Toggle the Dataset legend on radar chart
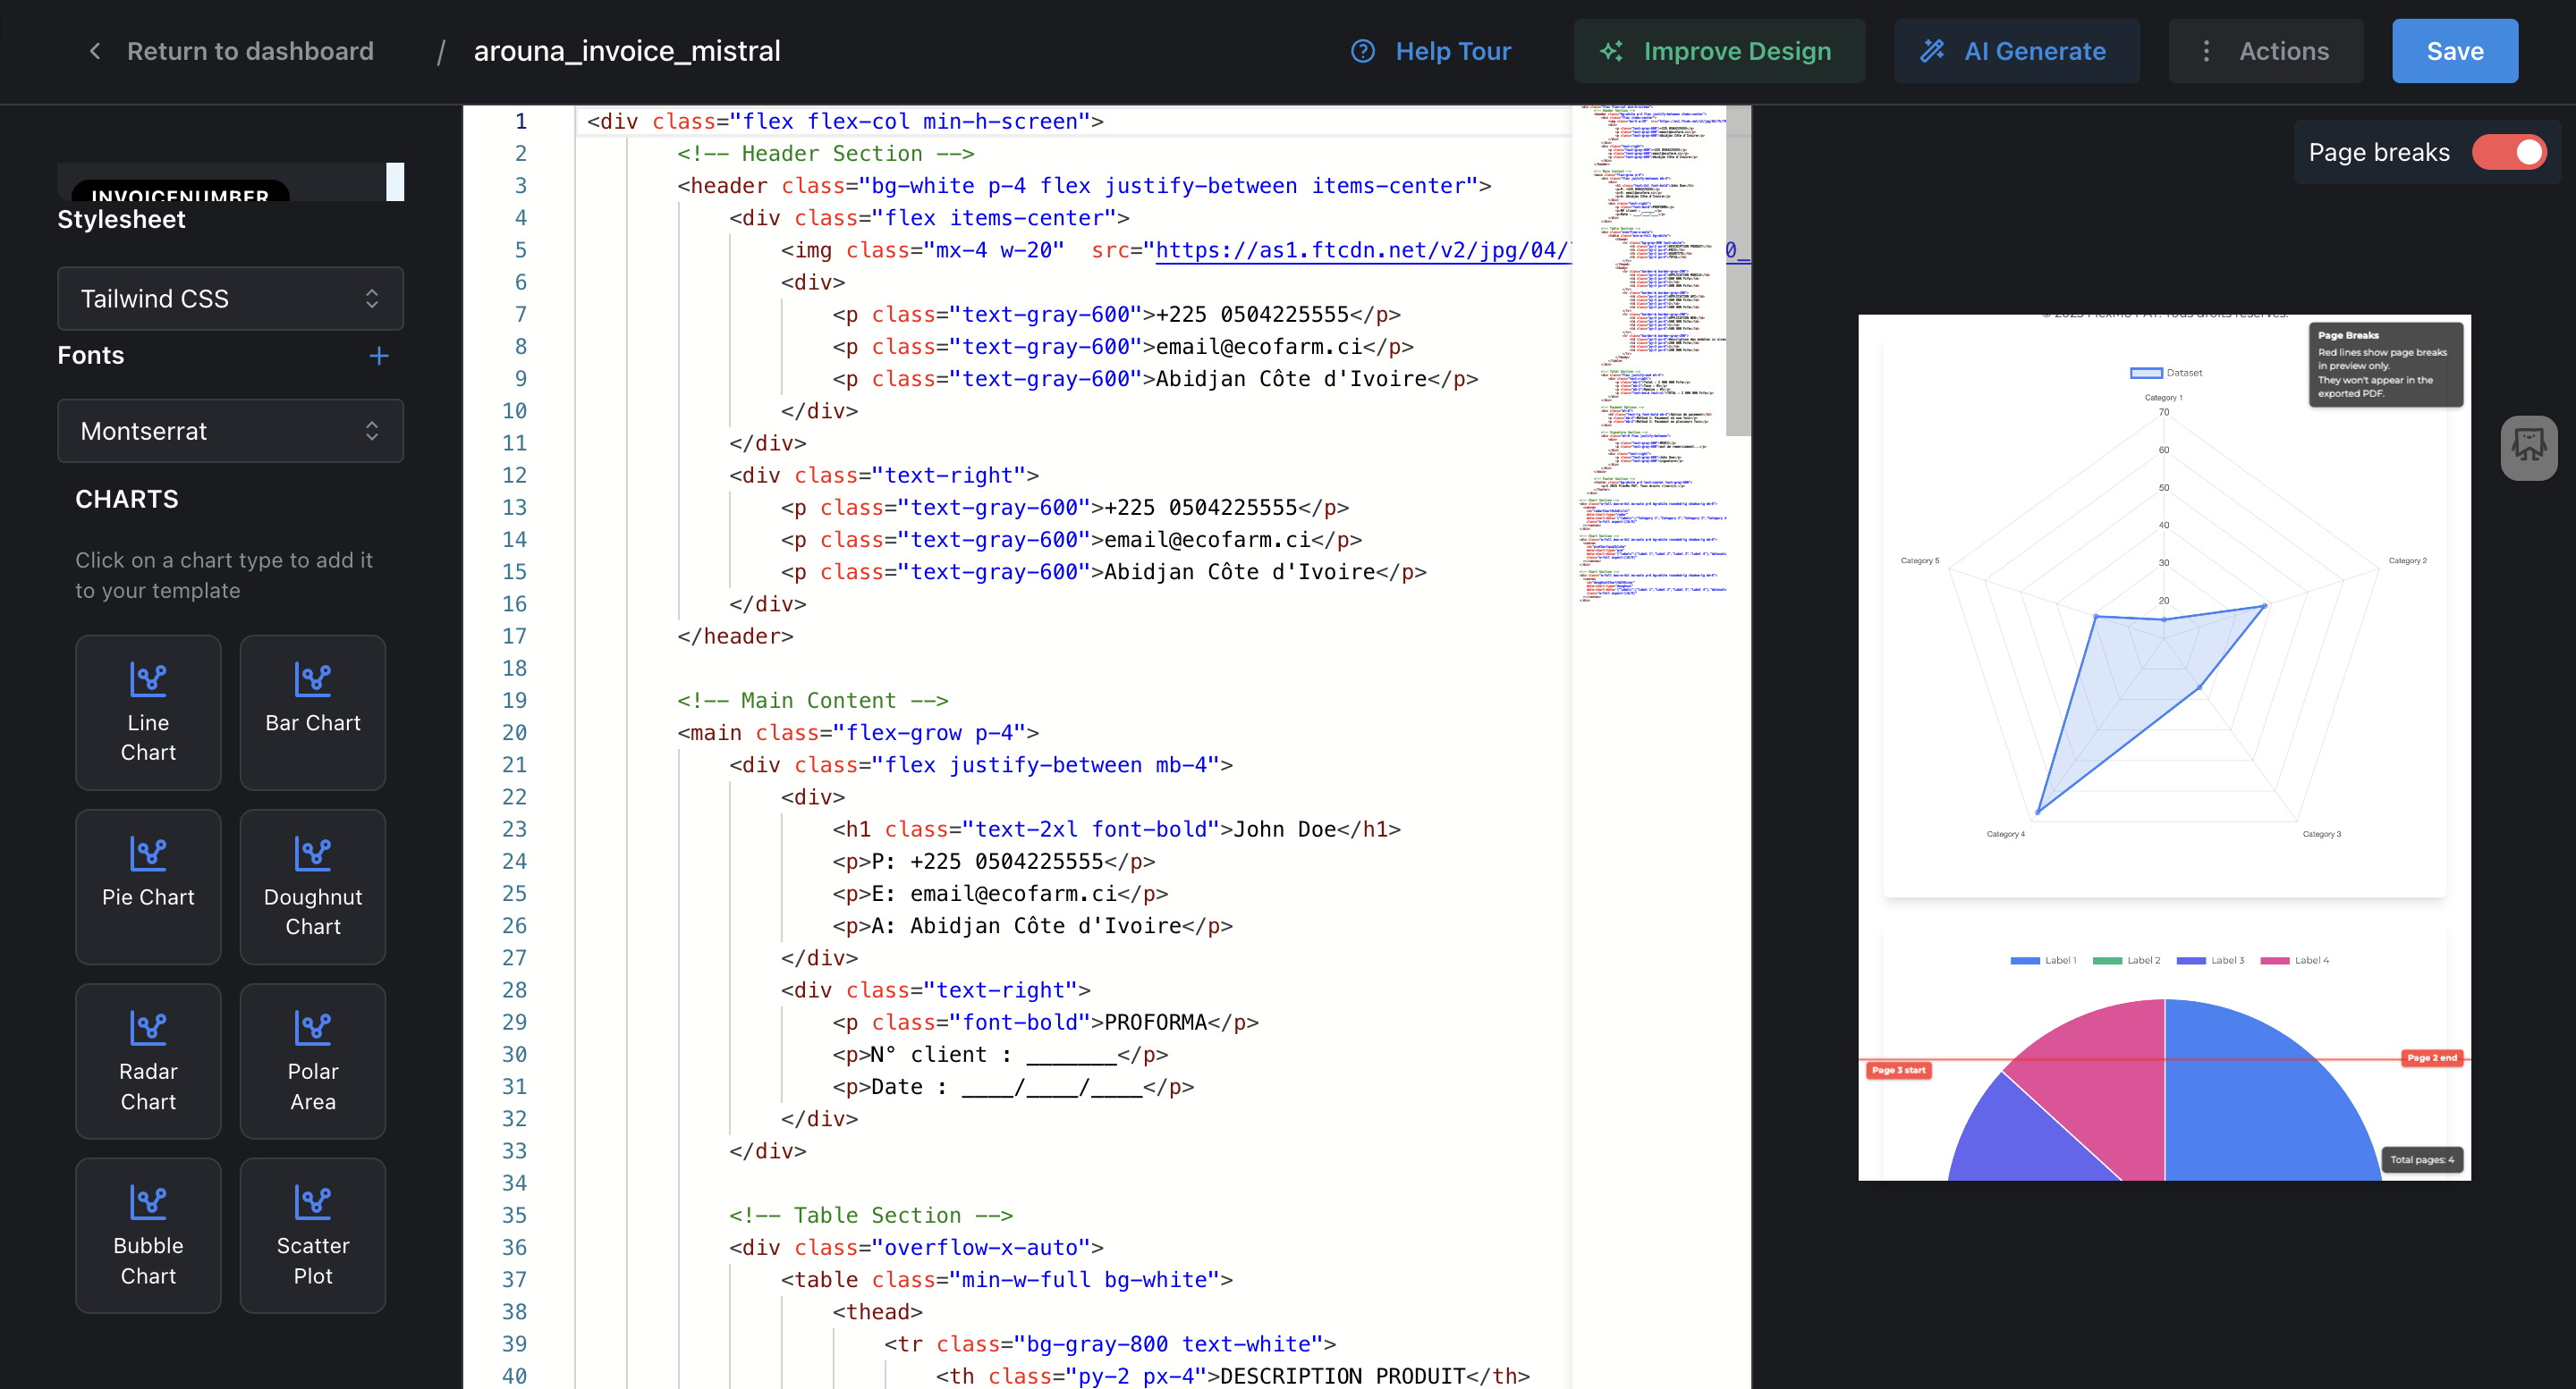2576x1389 pixels. click(2166, 373)
